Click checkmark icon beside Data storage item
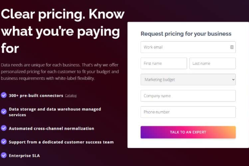249x166 pixels. [x=4, y=112]
